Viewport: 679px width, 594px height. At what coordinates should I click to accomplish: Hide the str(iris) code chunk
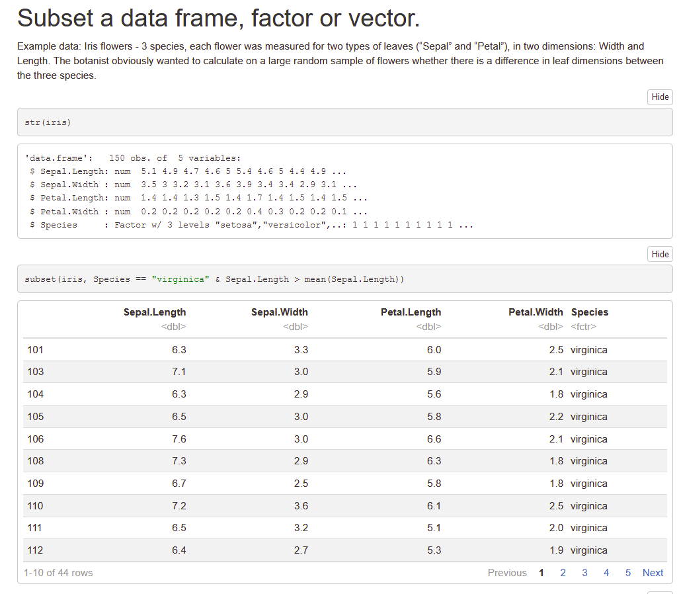point(660,97)
